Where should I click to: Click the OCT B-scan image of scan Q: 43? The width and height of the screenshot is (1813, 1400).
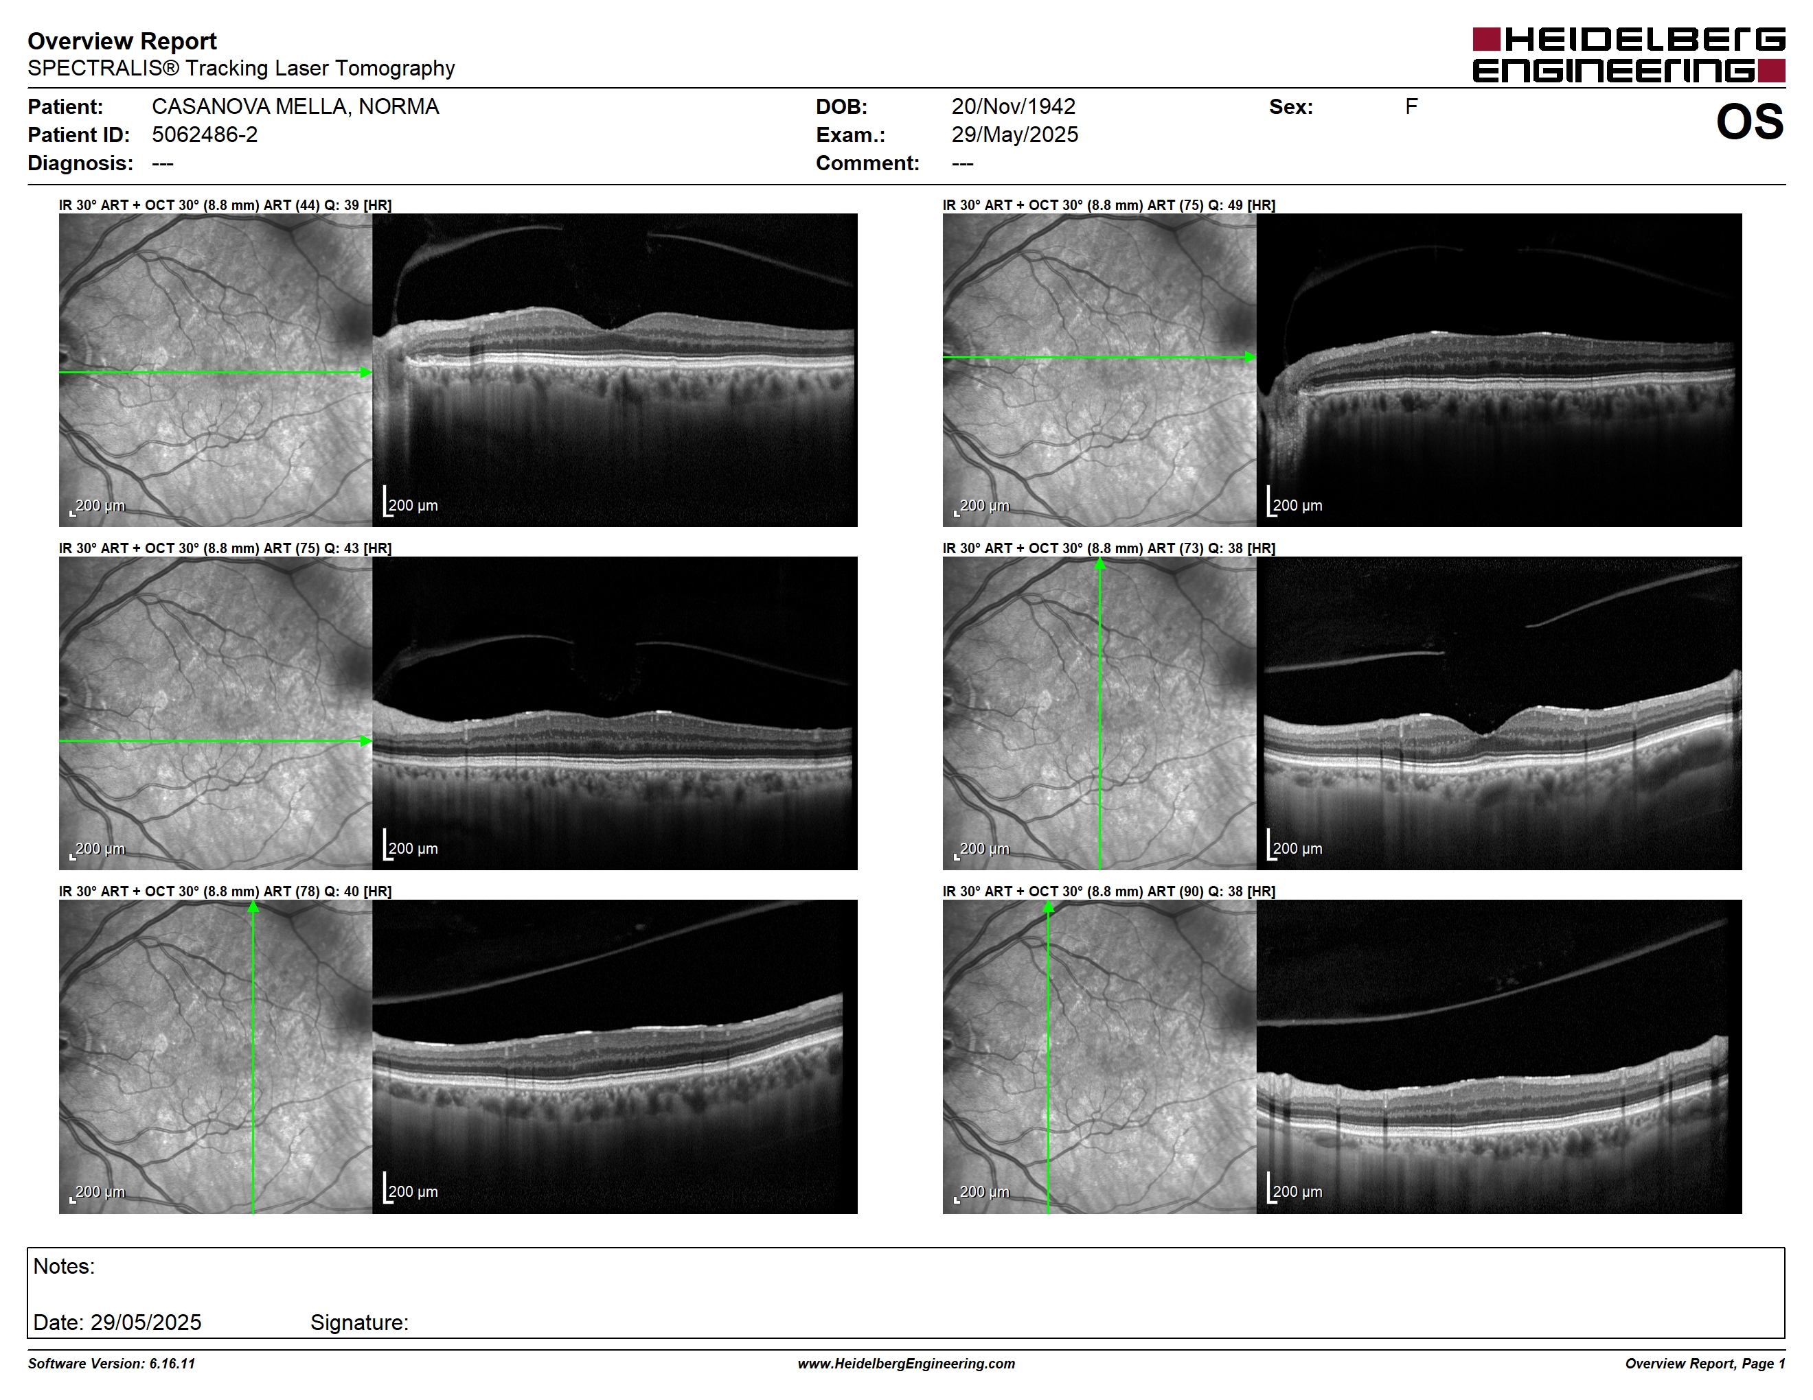pos(615,713)
